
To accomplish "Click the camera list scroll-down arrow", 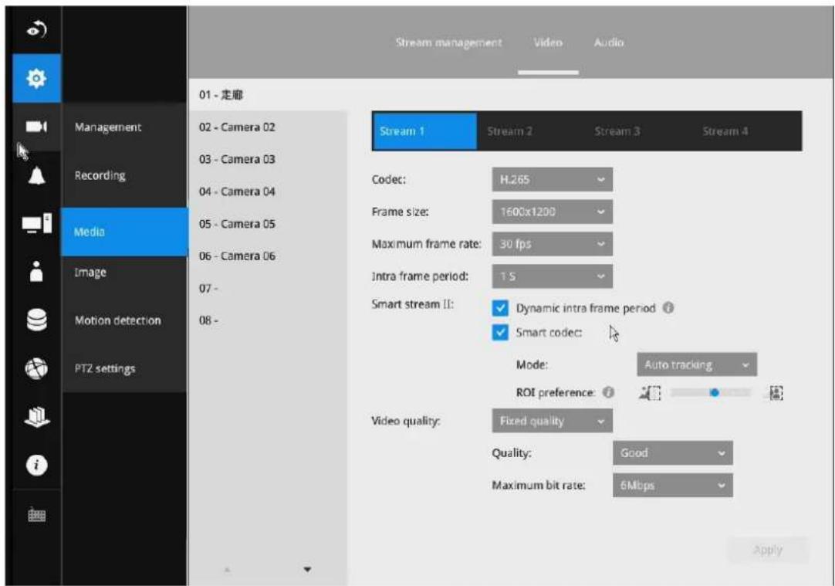I will pos(307,570).
